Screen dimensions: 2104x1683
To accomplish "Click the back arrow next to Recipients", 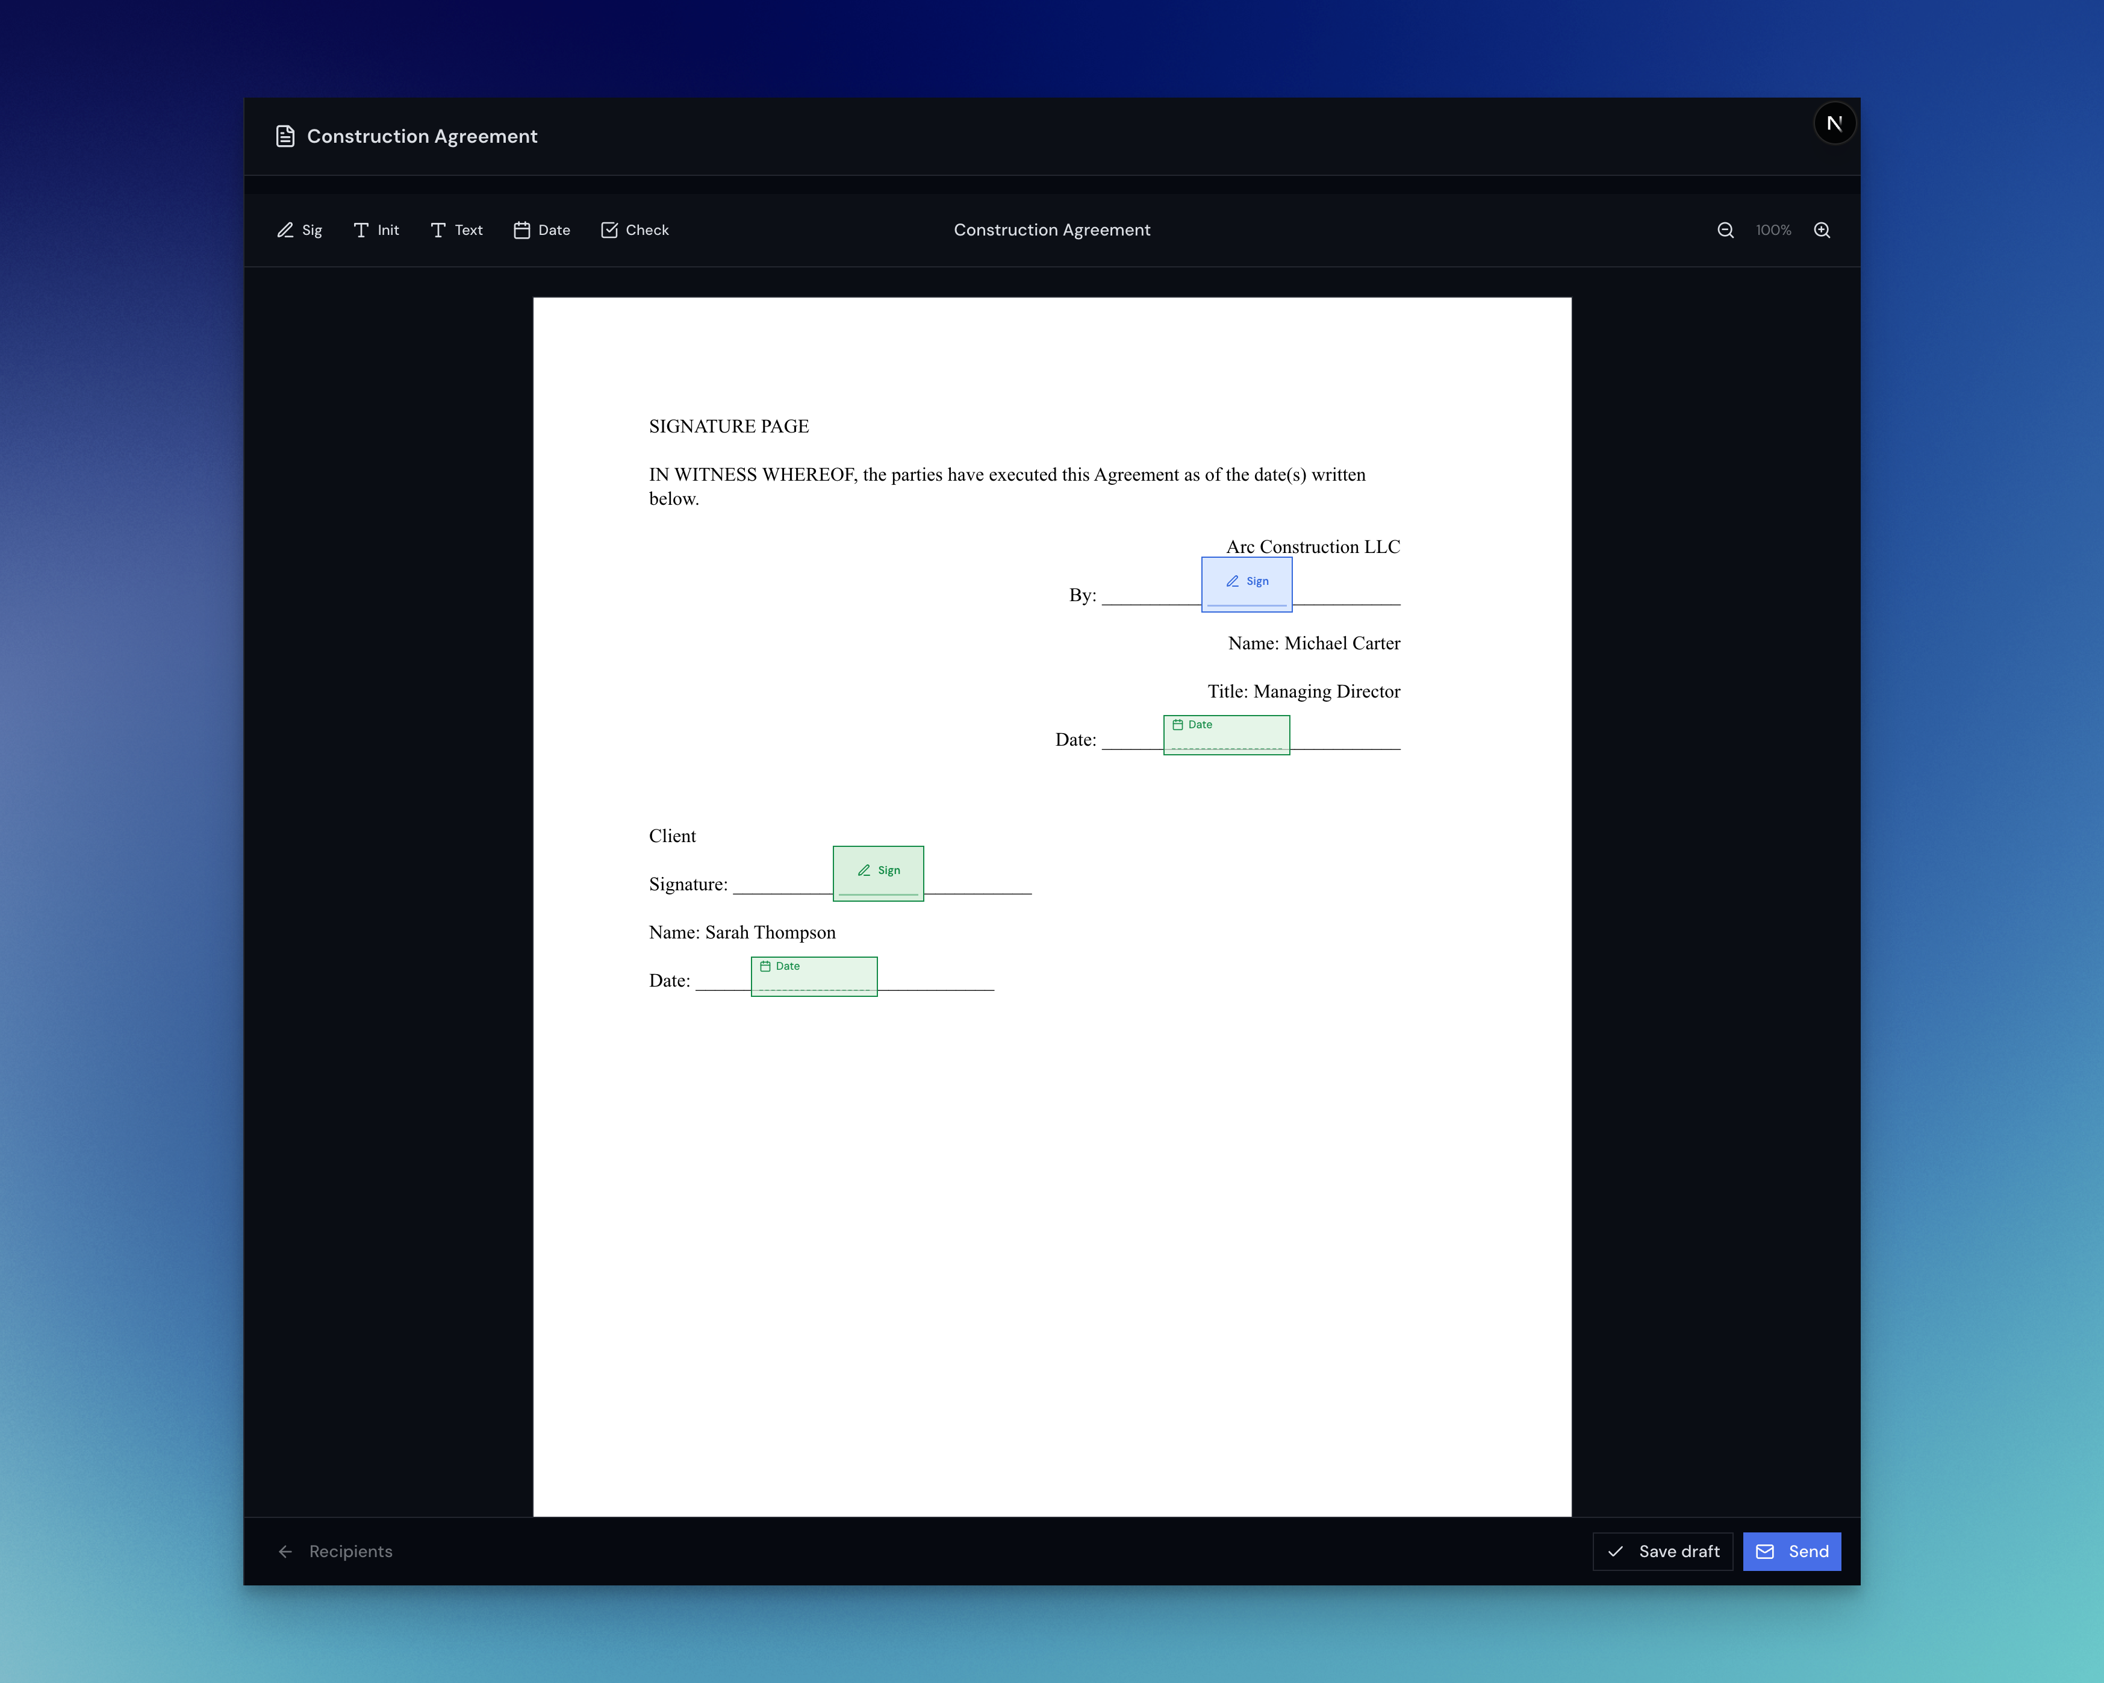I will pos(285,1551).
